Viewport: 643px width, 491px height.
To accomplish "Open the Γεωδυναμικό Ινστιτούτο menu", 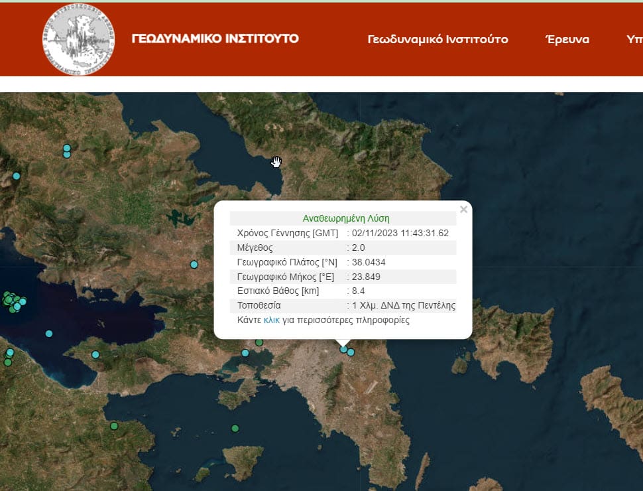I will pos(438,39).
